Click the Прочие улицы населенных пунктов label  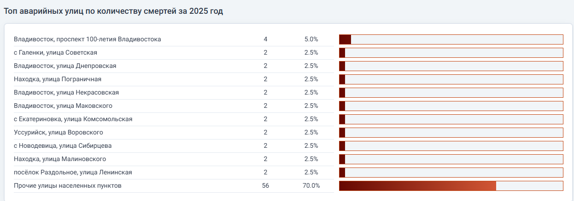[x=68, y=186]
